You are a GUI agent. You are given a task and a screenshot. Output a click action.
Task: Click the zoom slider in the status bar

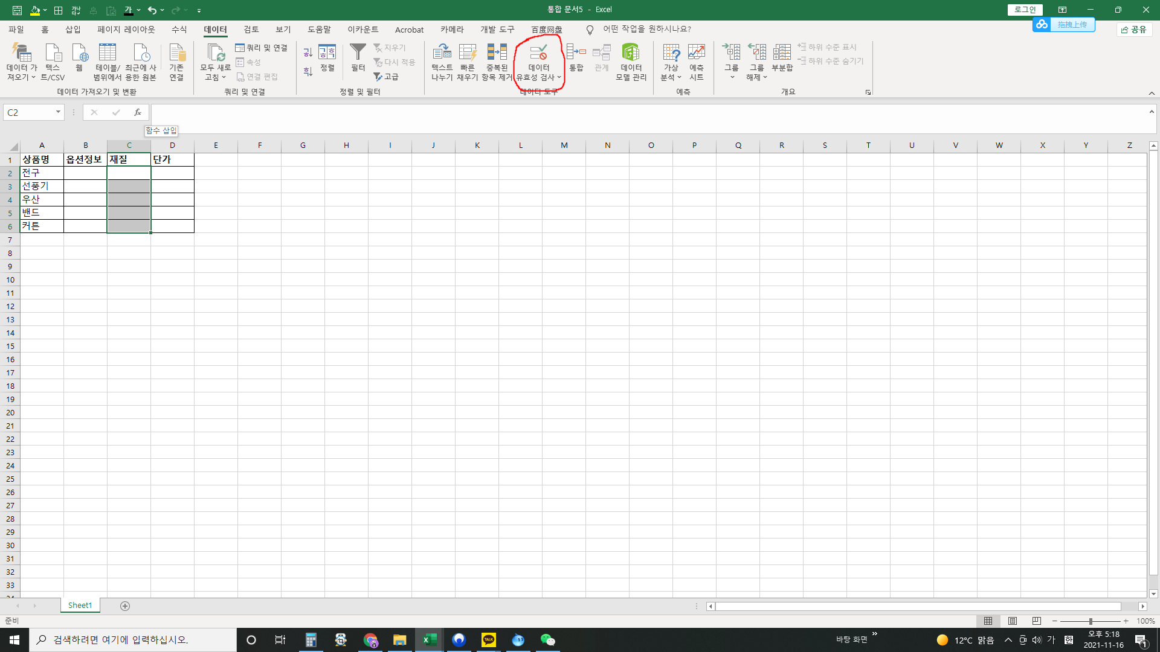coord(1091,621)
